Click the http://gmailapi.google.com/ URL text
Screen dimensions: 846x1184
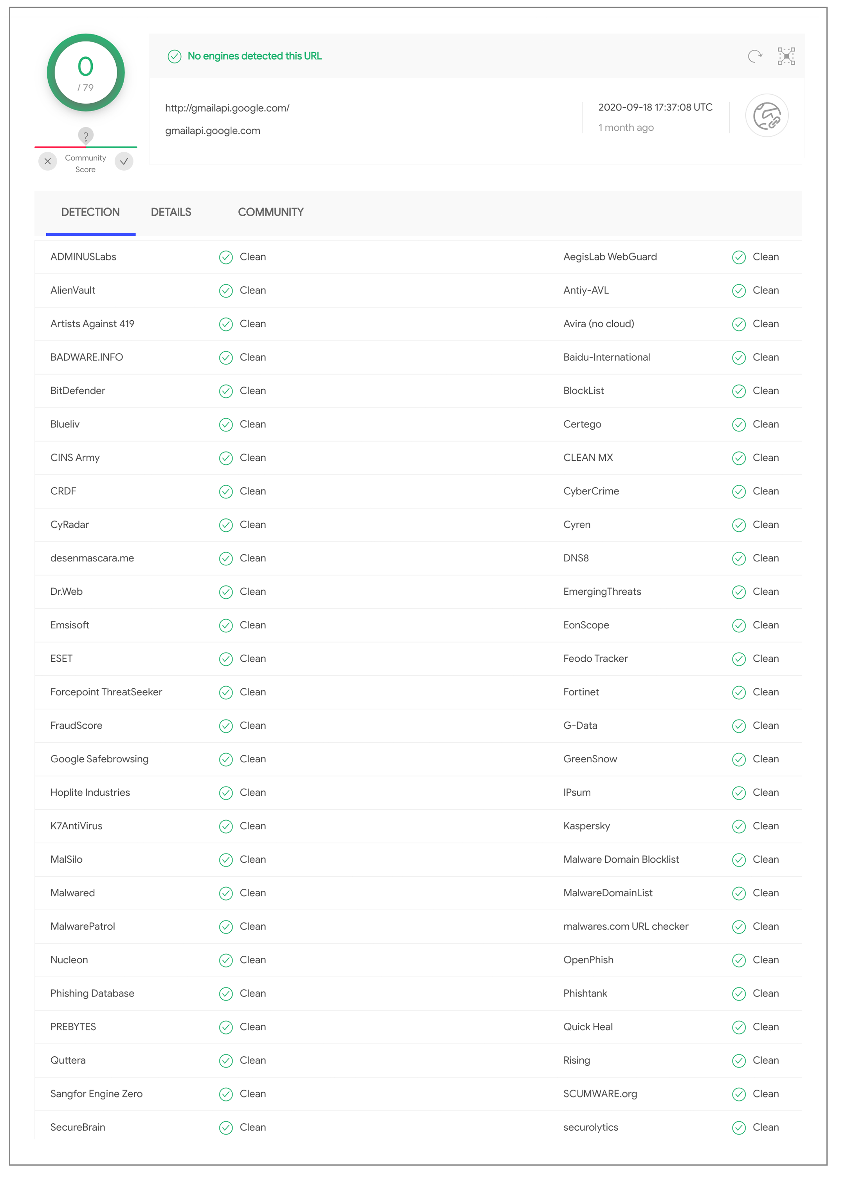pyautogui.click(x=227, y=108)
